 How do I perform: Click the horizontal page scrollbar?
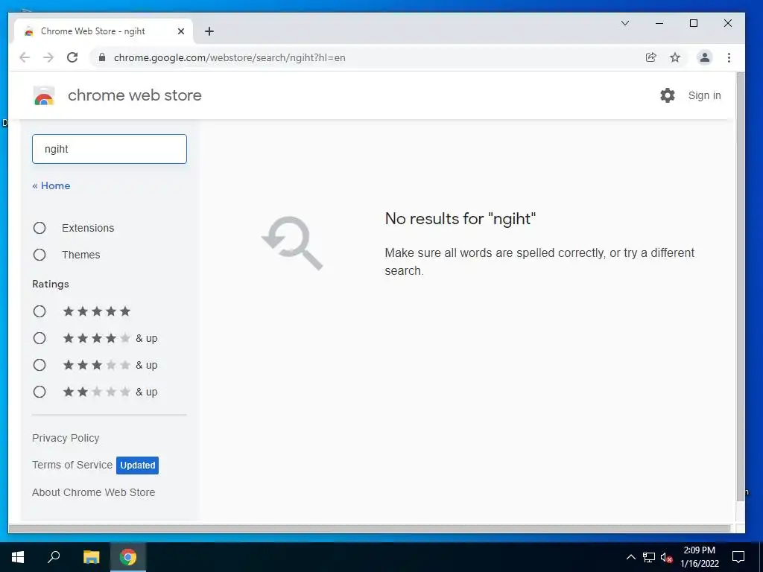(x=370, y=528)
